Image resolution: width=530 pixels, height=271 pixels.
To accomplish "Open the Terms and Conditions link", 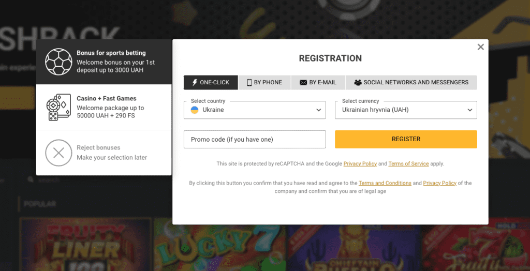I will pyautogui.click(x=385, y=183).
